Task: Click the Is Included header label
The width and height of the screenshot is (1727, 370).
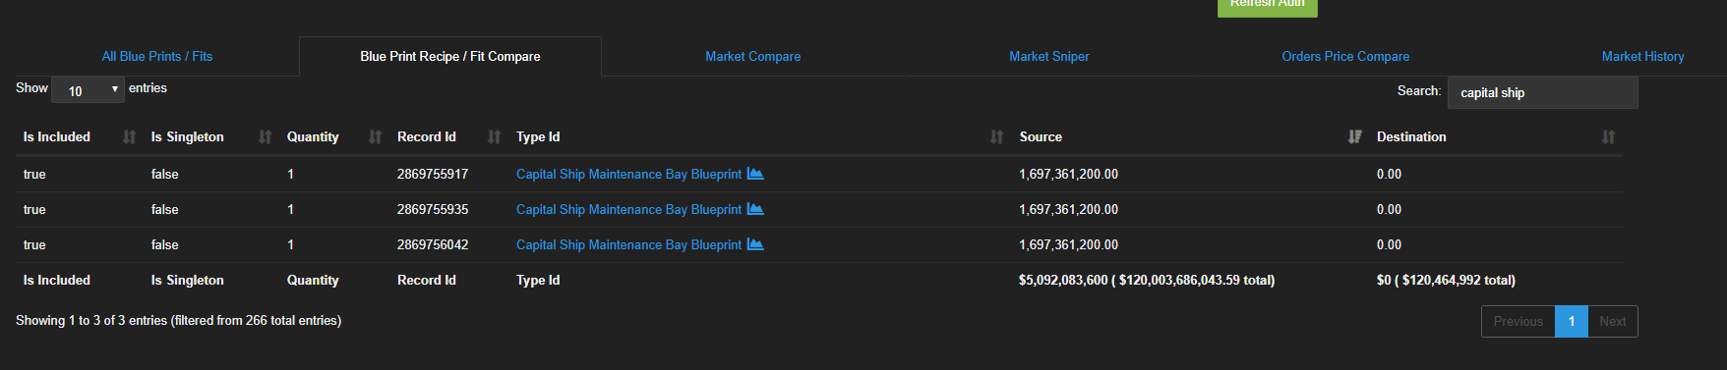Action: pyautogui.click(x=57, y=137)
